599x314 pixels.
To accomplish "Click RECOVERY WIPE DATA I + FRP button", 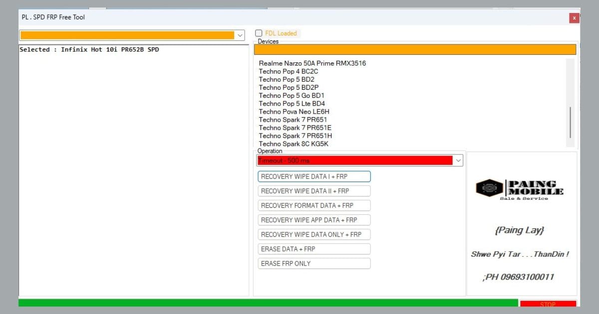I will (314, 176).
